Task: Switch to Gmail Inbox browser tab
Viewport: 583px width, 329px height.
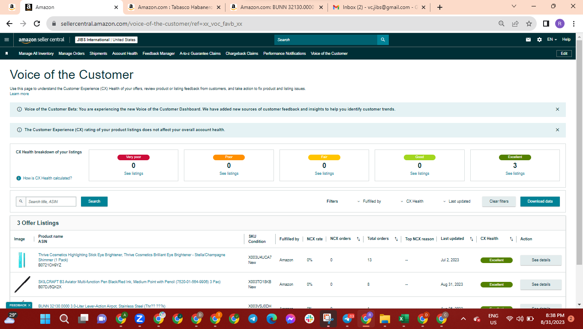Action: click(x=379, y=7)
